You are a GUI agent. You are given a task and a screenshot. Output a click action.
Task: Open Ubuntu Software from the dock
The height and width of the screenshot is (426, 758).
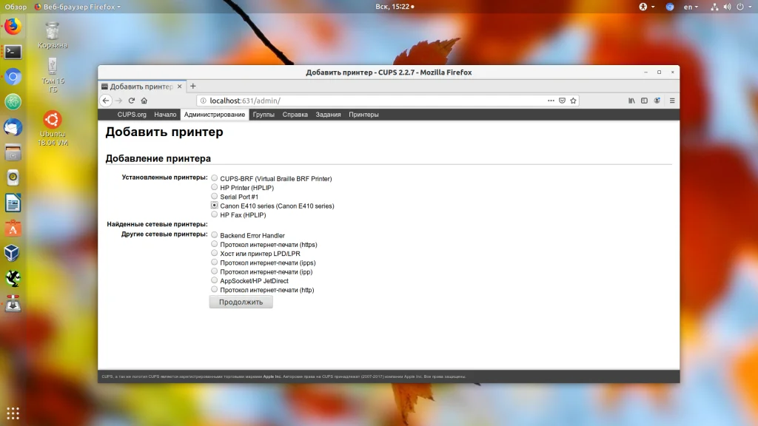tap(13, 229)
